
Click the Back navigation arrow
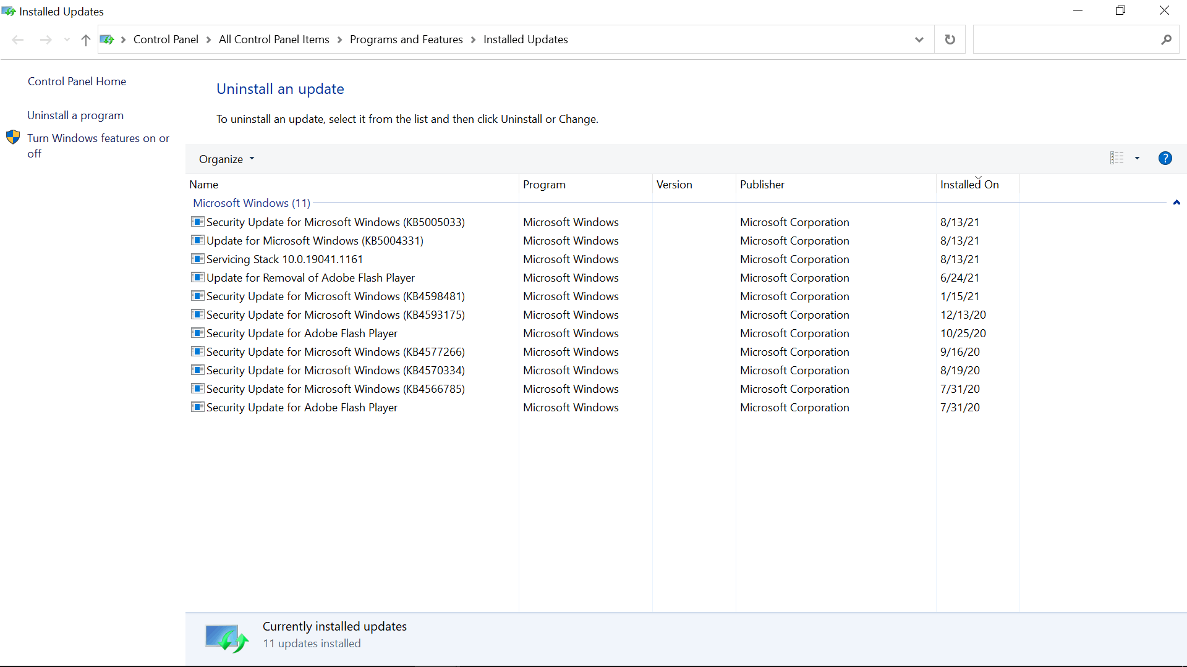(x=18, y=40)
